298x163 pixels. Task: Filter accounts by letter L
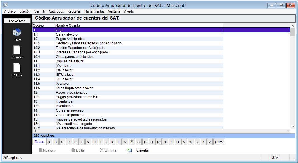119,142
